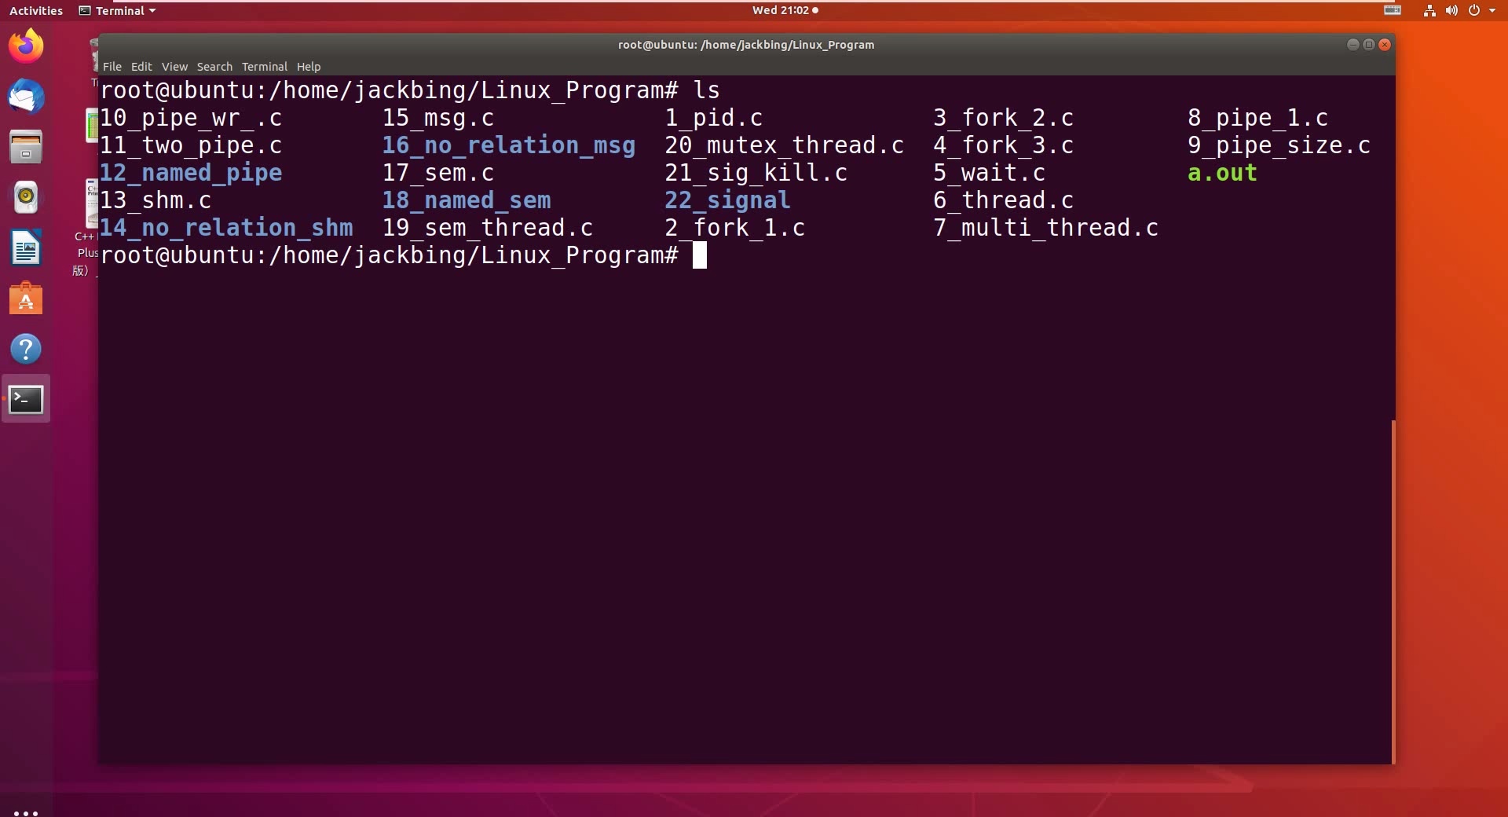Click the network status icon
This screenshot has width=1508, height=817.
click(1429, 11)
